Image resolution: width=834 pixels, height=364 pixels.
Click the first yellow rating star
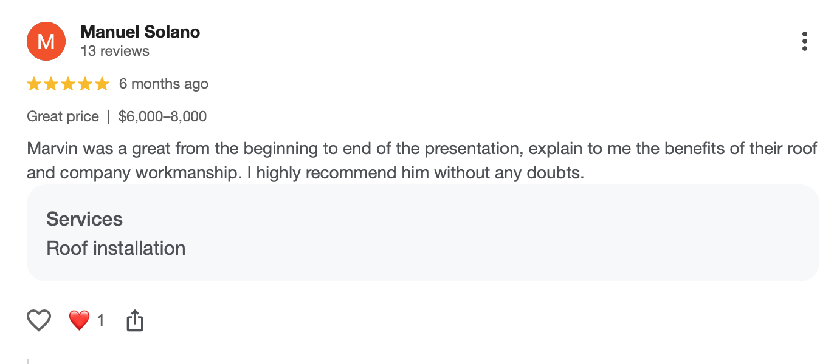coord(34,84)
